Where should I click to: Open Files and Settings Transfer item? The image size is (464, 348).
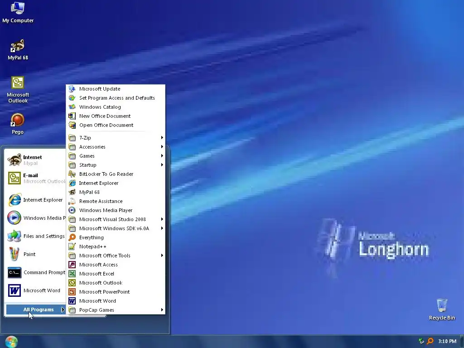[x=35, y=236]
